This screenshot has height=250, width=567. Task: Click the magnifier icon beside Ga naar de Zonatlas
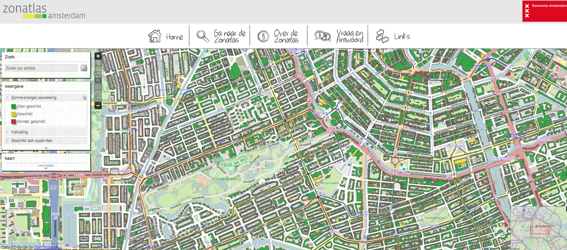(x=203, y=36)
